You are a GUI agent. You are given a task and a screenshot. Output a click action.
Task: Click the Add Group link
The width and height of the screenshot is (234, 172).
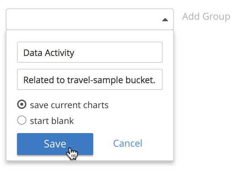click(206, 17)
